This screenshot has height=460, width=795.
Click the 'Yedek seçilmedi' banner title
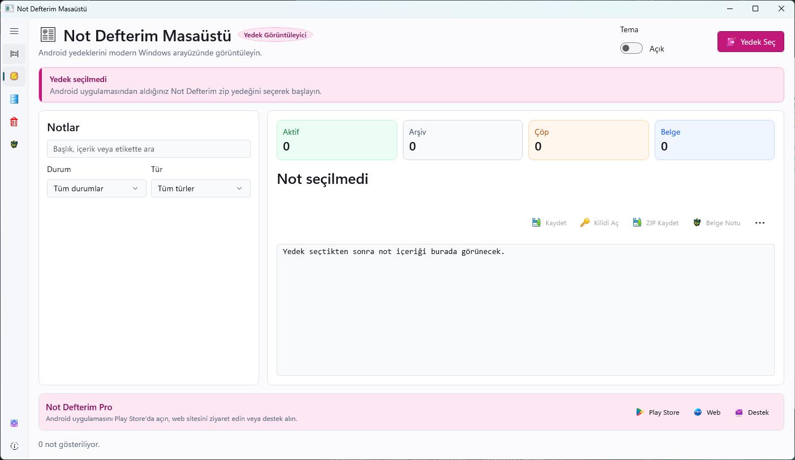tap(78, 79)
